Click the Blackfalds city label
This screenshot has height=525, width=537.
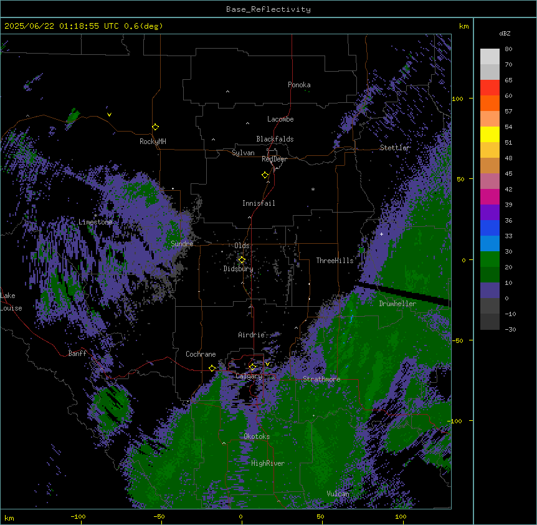275,139
